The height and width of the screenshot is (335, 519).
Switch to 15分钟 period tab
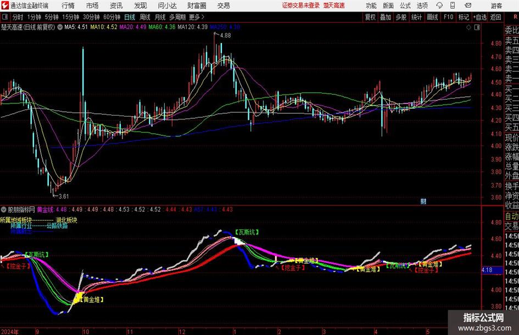pos(70,17)
